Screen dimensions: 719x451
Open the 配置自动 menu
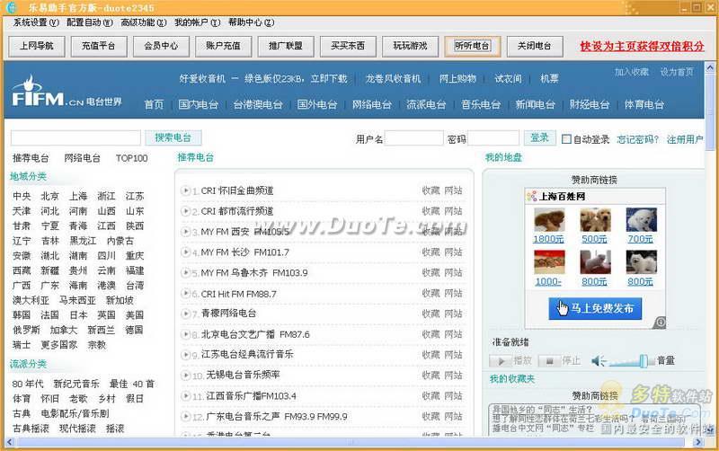(x=89, y=22)
